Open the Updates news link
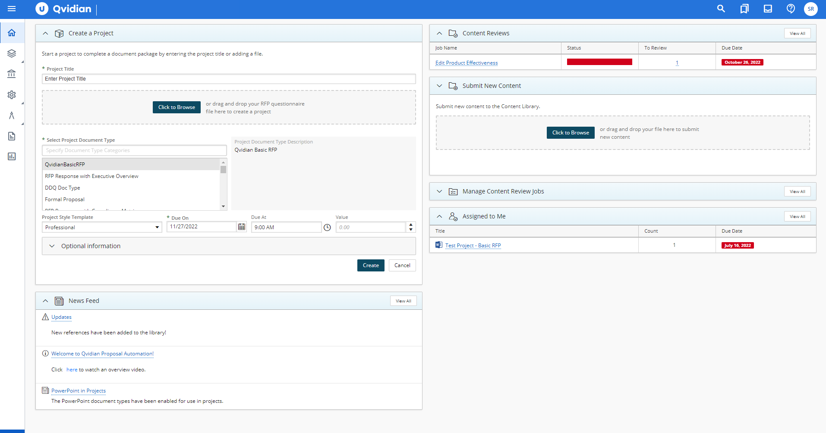The width and height of the screenshot is (826, 433). pyautogui.click(x=61, y=317)
